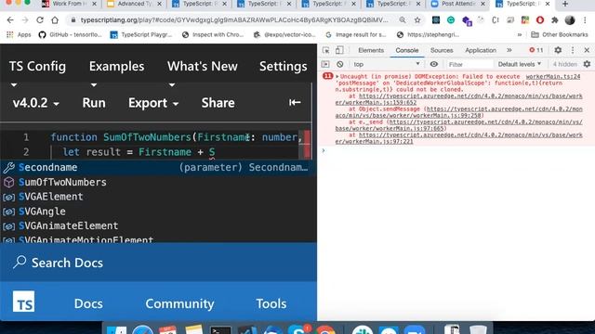Select SVGAElement autocomplete suggestion

(158, 197)
